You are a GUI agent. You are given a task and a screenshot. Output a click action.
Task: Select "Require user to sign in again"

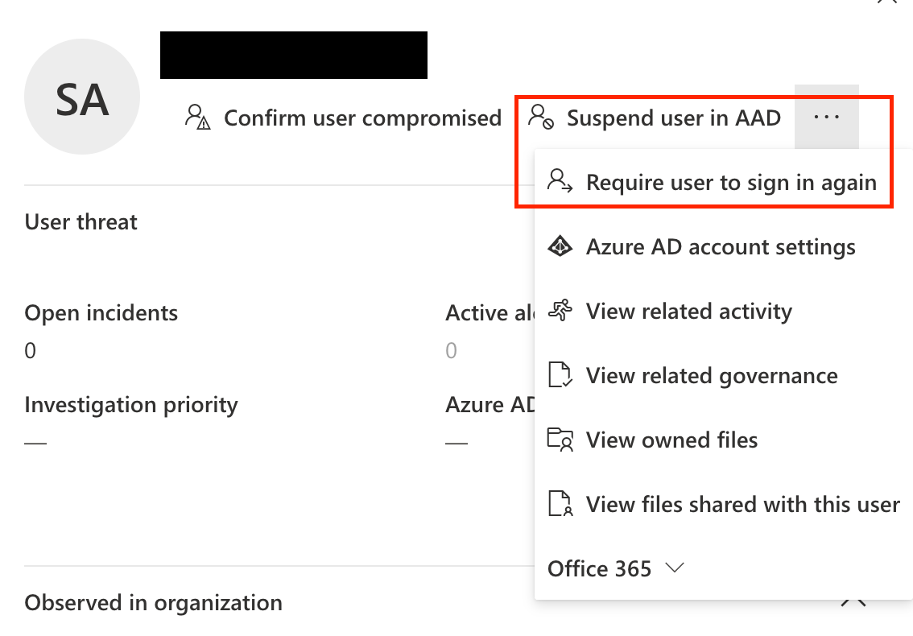(x=731, y=182)
